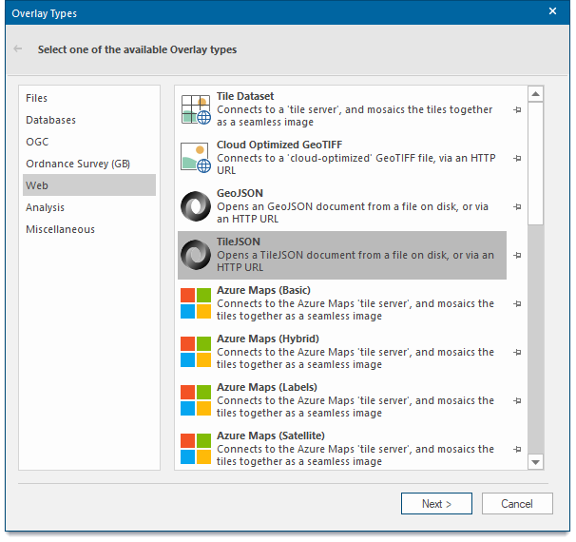Click the scrollbar down arrow
The image size is (576, 542).
pyautogui.click(x=535, y=462)
